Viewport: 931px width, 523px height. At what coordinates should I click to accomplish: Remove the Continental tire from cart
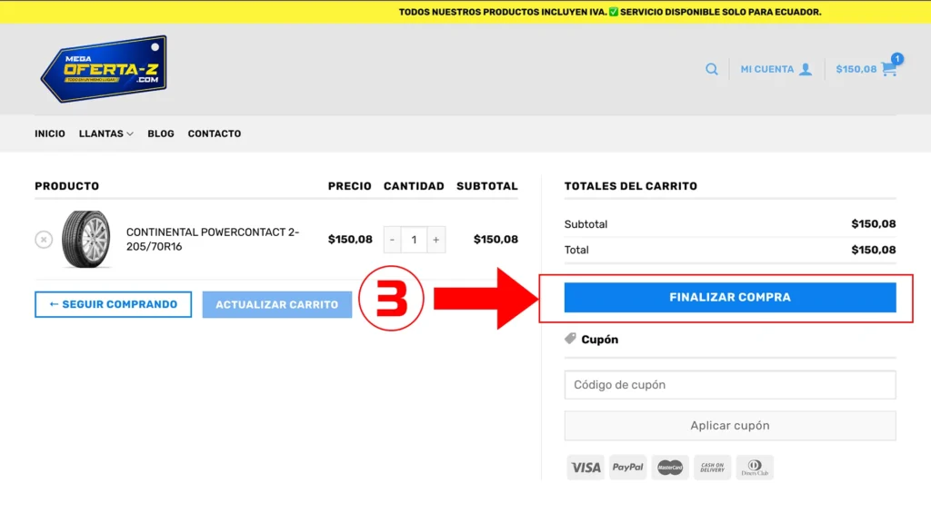(44, 240)
